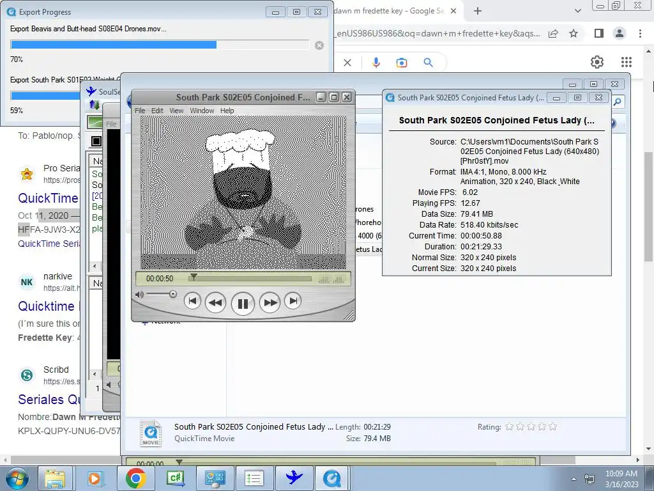Click the QuickTime Seri sublink under Pro Serial

click(49, 244)
